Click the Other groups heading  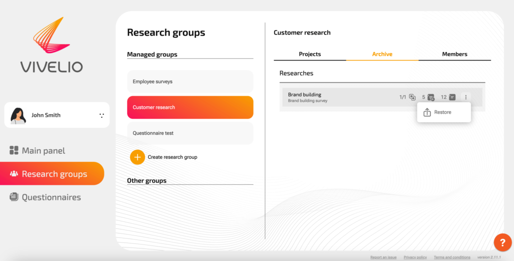tap(147, 180)
